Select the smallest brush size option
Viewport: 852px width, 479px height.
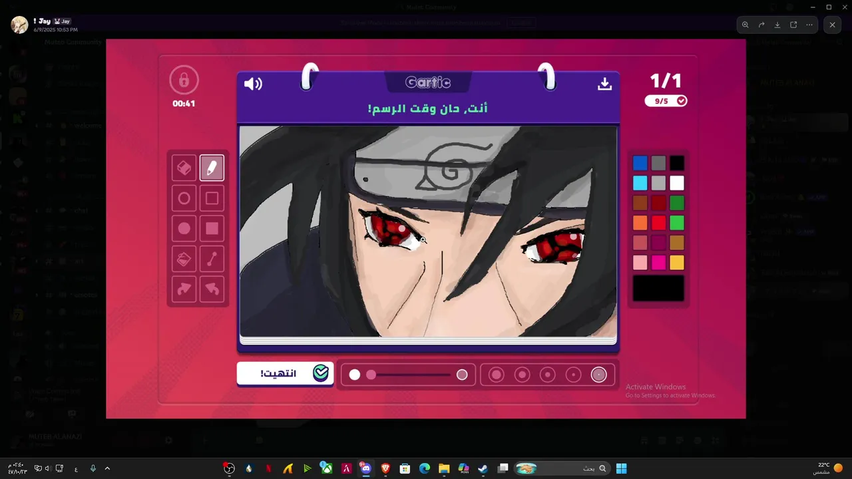599,375
